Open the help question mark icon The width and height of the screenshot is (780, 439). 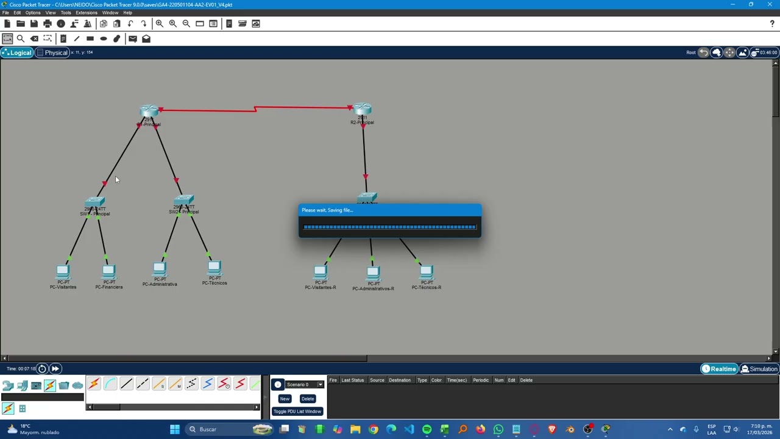[772, 24]
